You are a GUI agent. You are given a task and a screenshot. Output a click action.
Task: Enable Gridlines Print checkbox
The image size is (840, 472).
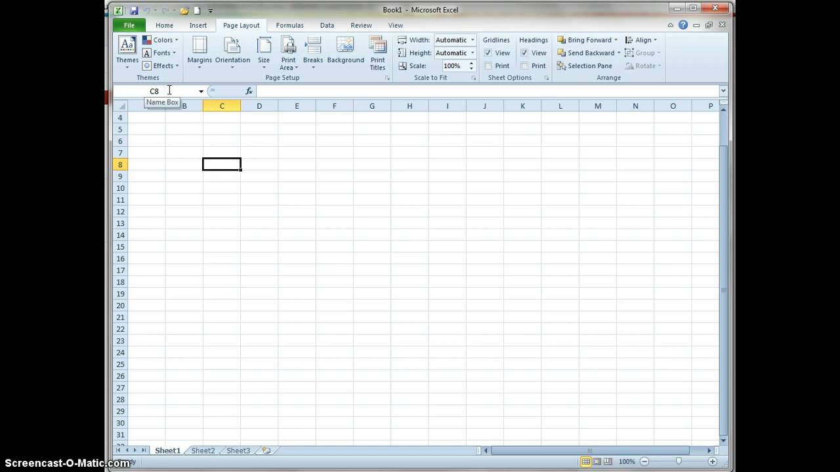(x=488, y=66)
